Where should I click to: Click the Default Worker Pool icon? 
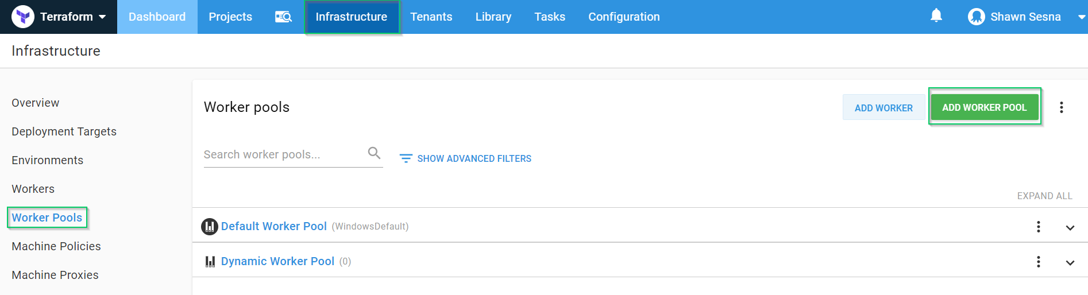point(210,227)
